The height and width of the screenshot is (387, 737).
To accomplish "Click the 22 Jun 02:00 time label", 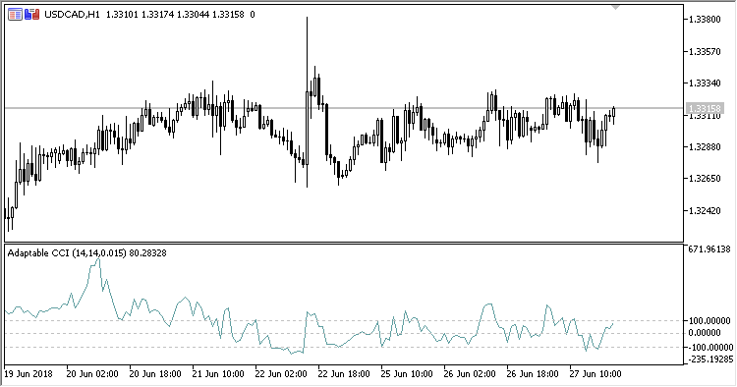I will coord(281,374).
